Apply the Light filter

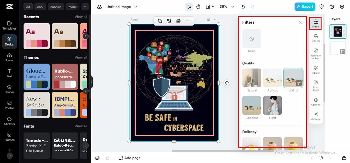272,105
